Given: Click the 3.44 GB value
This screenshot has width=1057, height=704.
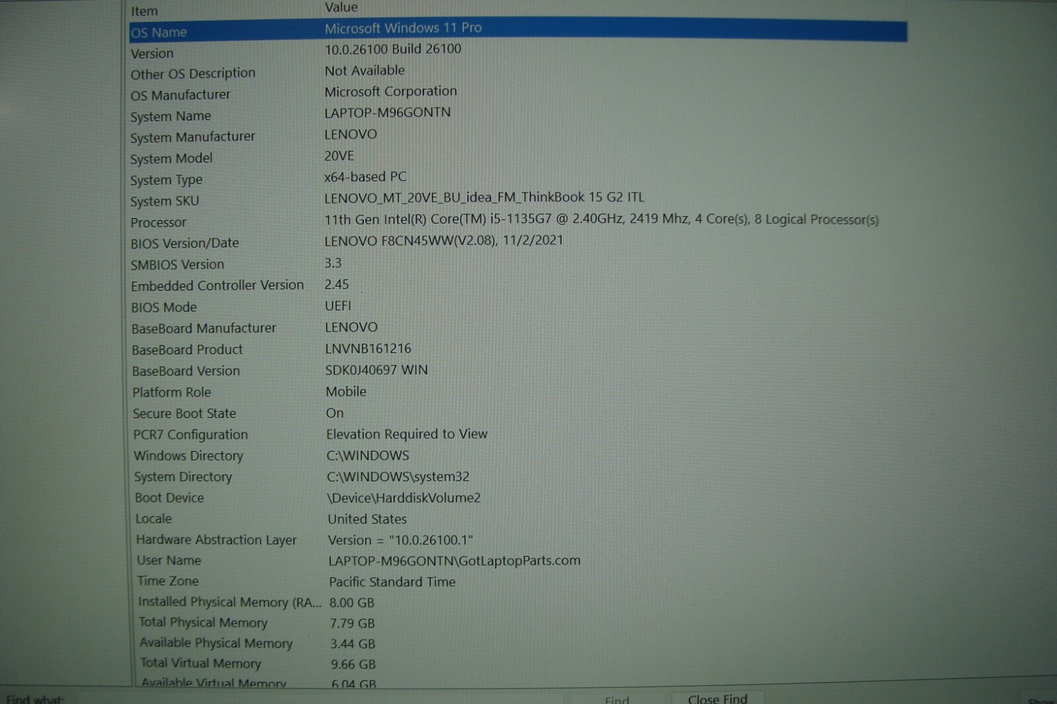Looking at the screenshot, I should pos(353,643).
